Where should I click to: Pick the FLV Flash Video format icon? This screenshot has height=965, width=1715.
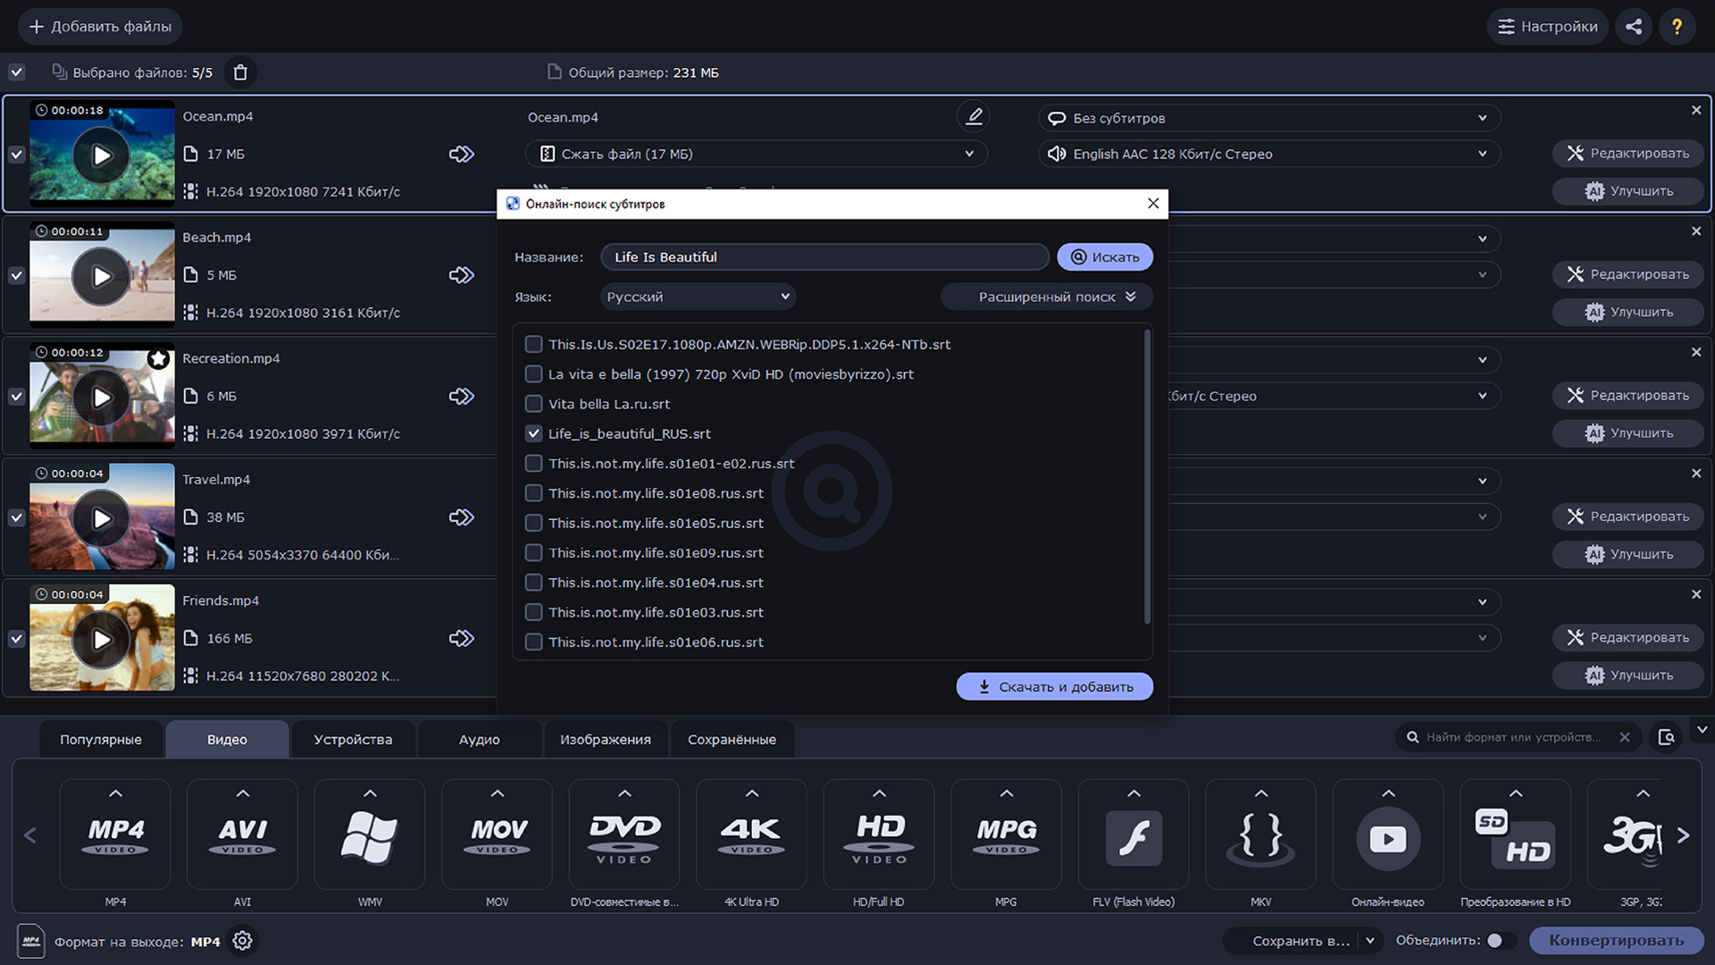tap(1134, 836)
